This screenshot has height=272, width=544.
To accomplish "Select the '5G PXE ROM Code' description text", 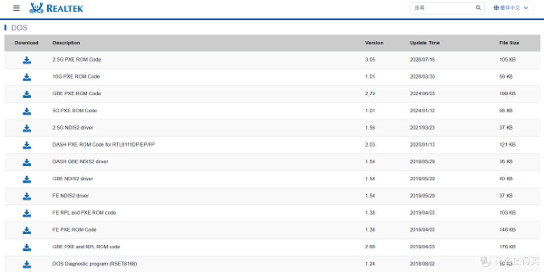I will coord(75,111).
